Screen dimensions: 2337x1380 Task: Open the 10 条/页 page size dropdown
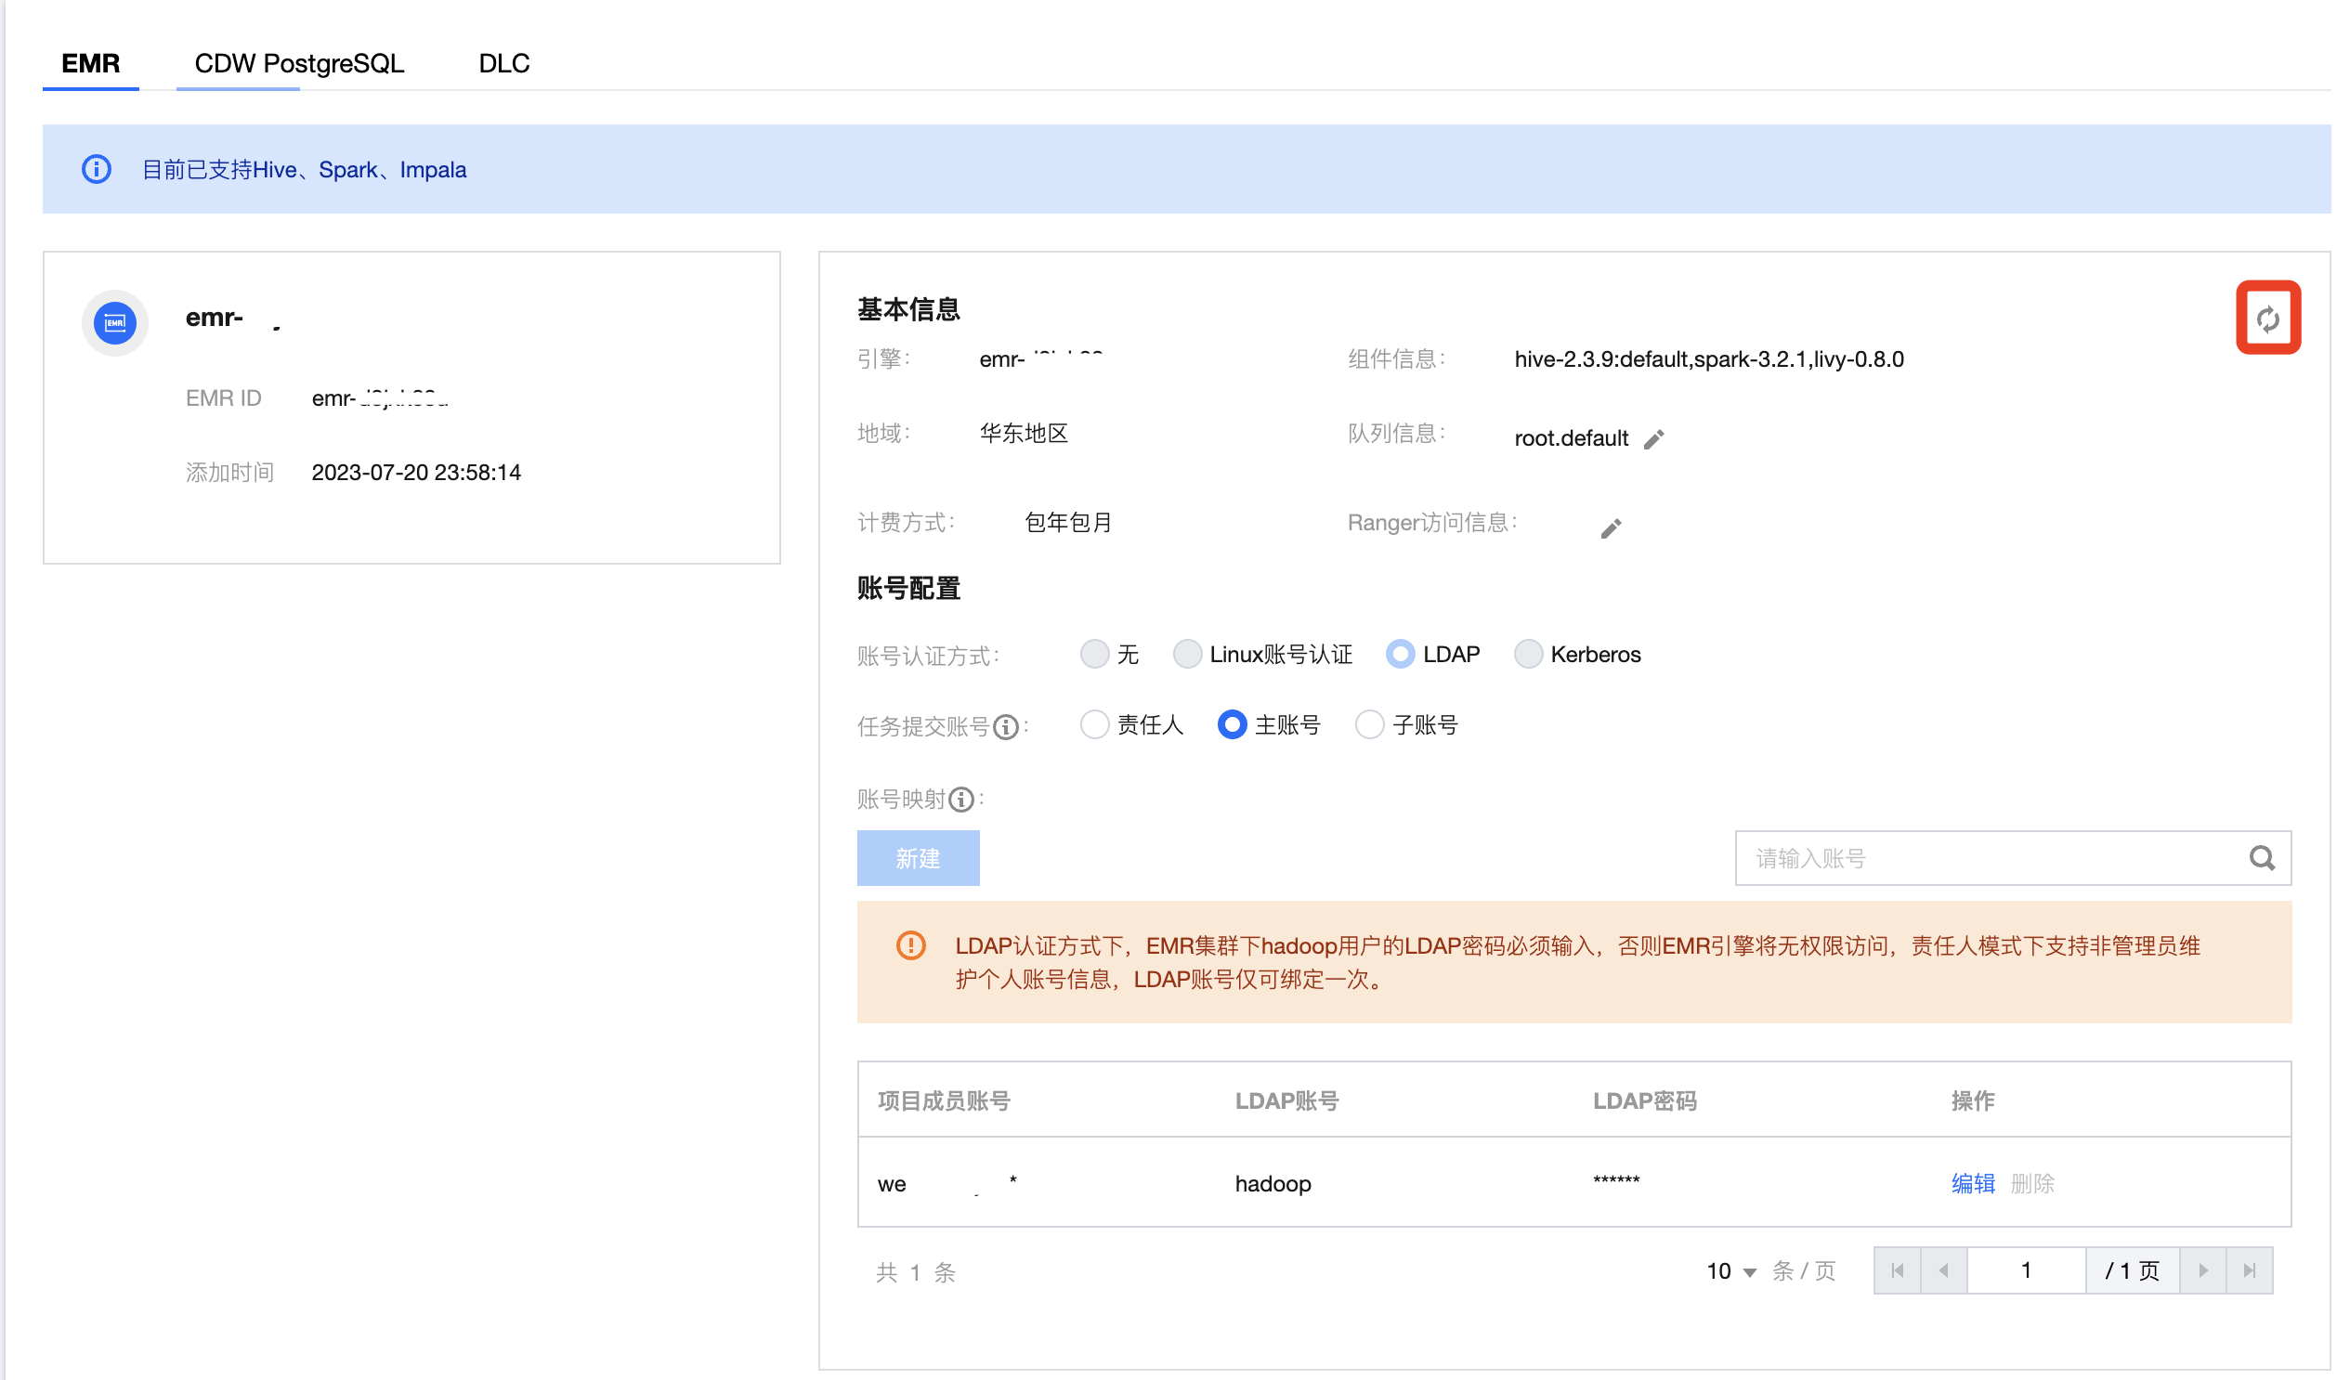coord(1730,1271)
